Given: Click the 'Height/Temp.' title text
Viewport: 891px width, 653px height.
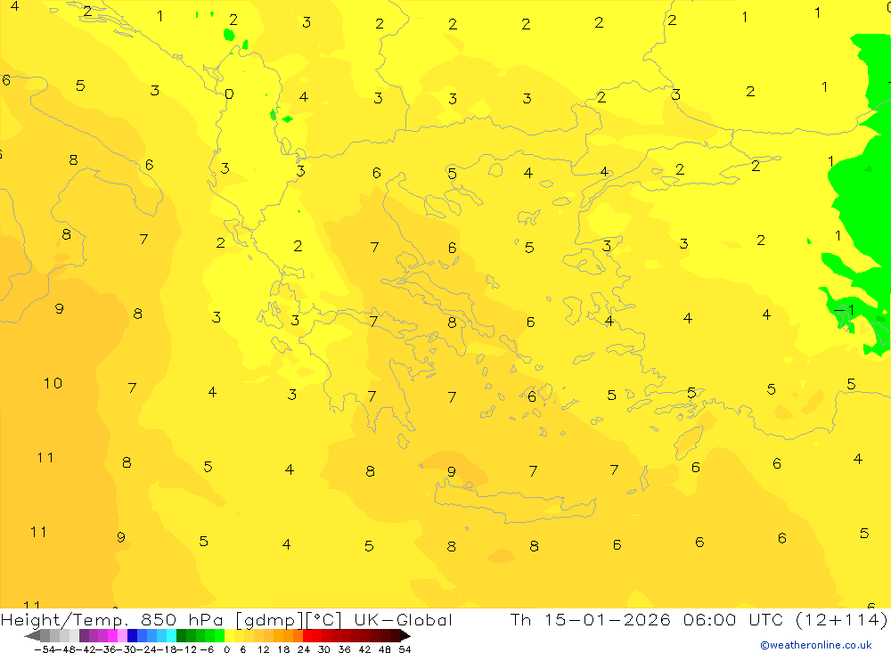Looking at the screenshot, I should point(65,620).
